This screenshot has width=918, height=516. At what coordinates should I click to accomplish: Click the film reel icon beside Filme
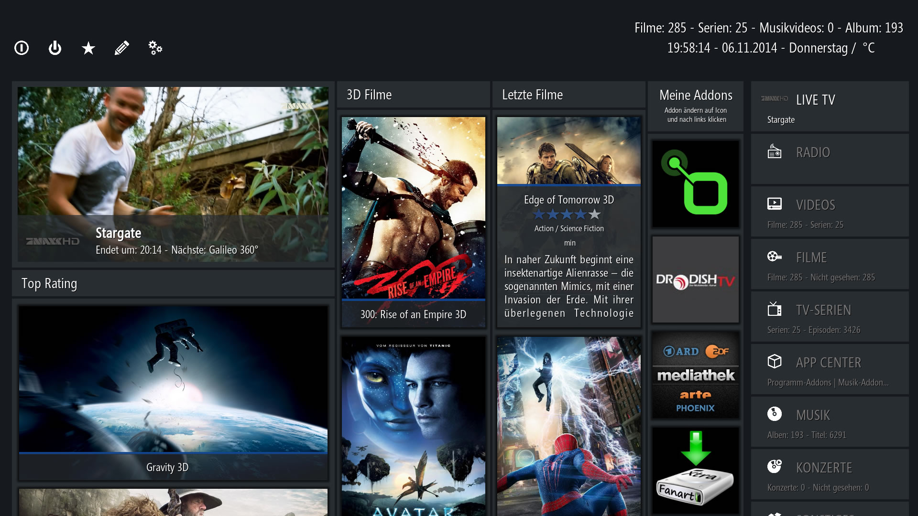[x=775, y=257]
